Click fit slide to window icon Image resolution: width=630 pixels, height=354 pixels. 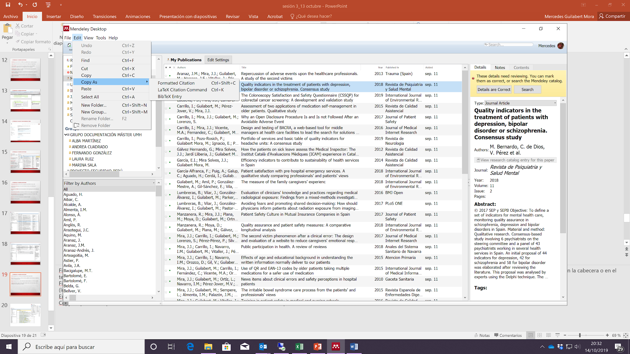625,335
